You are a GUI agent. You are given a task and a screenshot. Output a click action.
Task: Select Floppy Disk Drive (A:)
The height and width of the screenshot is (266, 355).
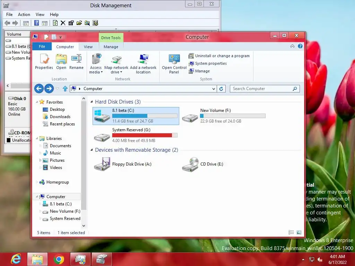coord(123,164)
